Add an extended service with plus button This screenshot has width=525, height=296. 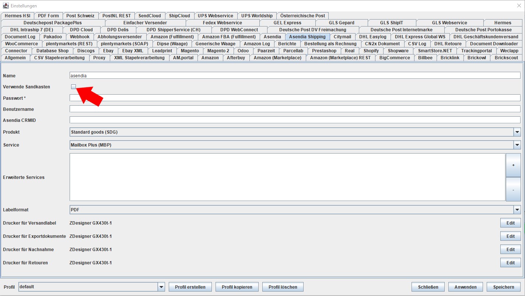coord(513,165)
